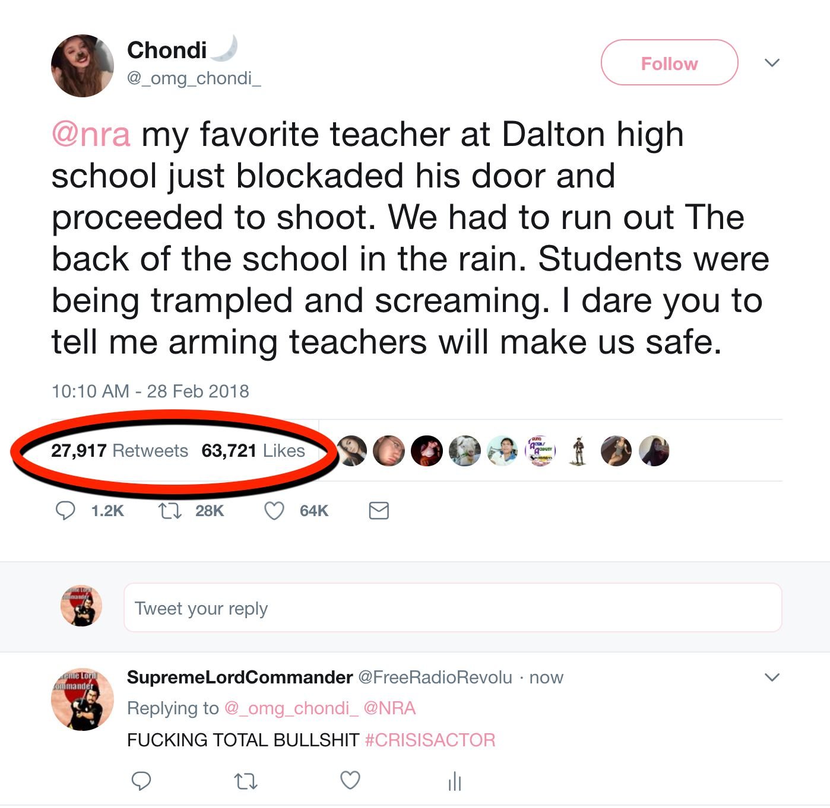Open the #CRISISACTOR hashtag
The height and width of the screenshot is (808, 830).
[x=430, y=740]
